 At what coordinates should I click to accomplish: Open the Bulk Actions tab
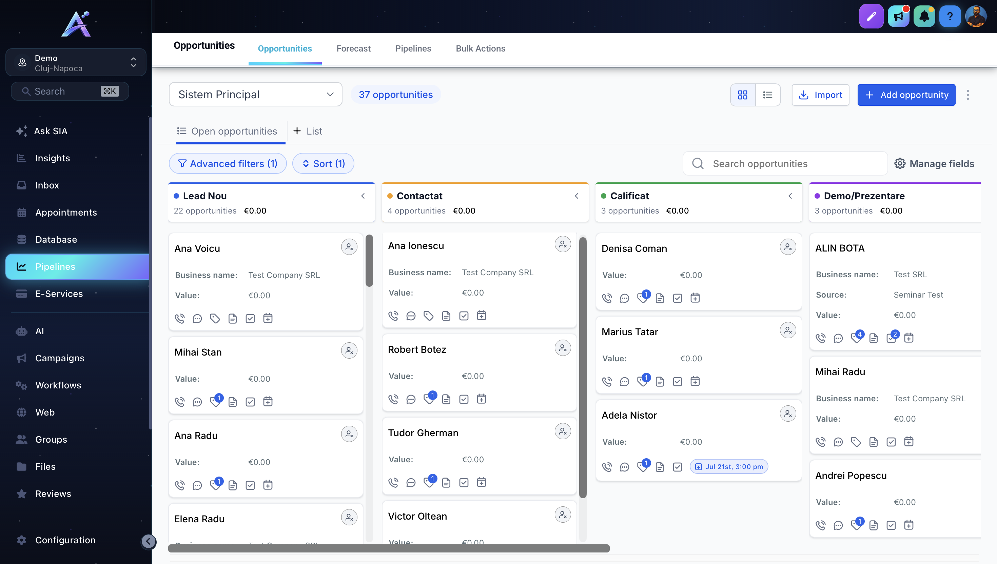(481, 48)
